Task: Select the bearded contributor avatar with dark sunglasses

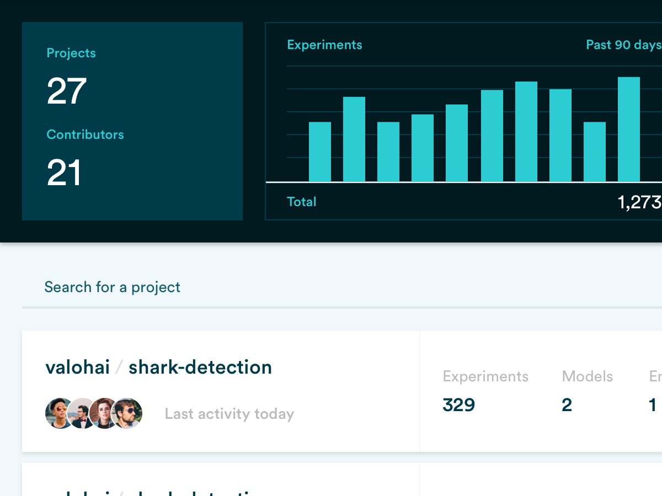Action: point(128,413)
